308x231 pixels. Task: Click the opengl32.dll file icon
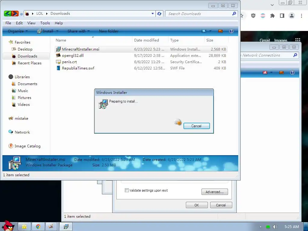point(58,55)
